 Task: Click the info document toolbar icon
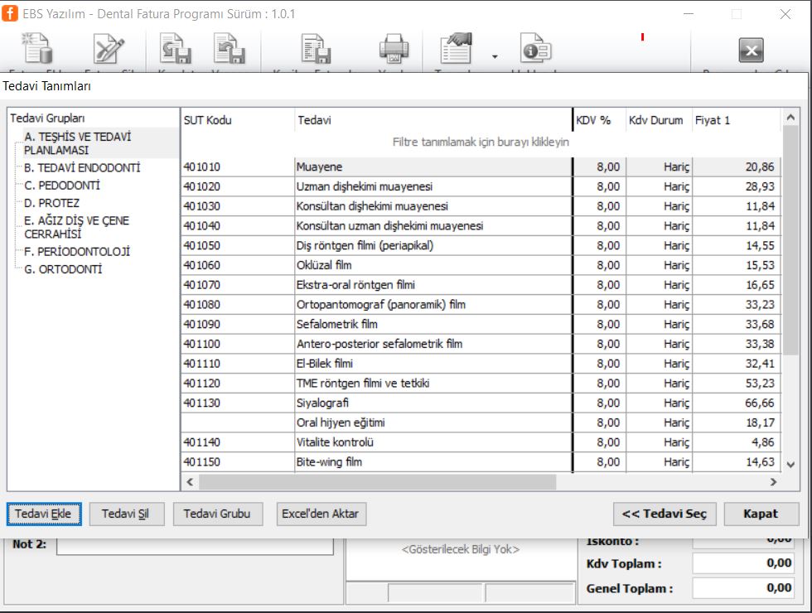[535, 49]
